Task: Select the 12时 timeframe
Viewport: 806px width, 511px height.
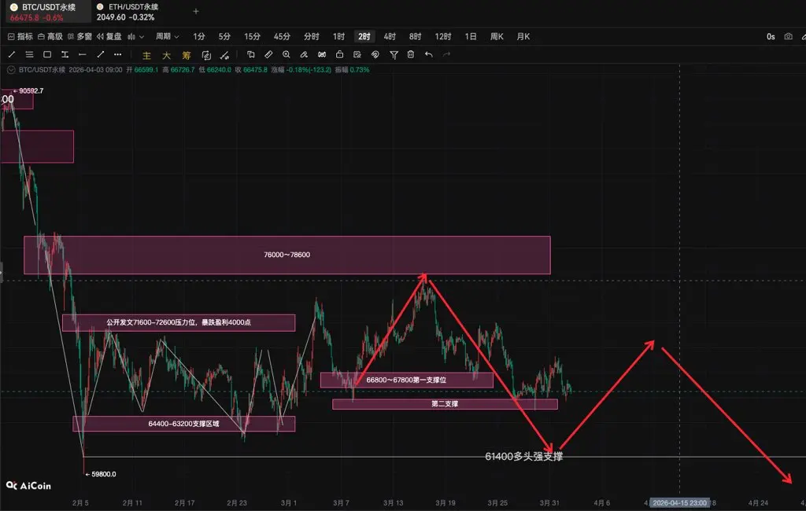Action: click(443, 36)
